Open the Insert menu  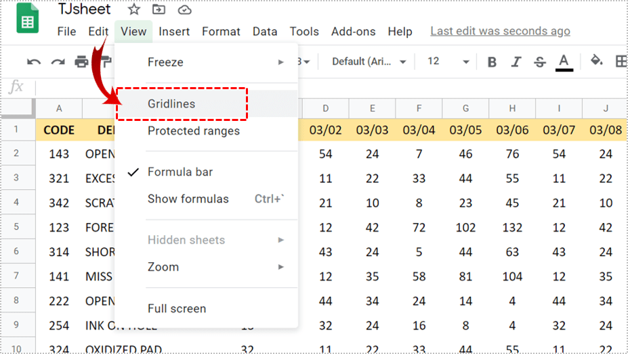(x=174, y=32)
